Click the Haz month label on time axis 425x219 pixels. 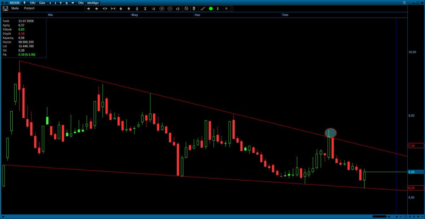click(198, 15)
